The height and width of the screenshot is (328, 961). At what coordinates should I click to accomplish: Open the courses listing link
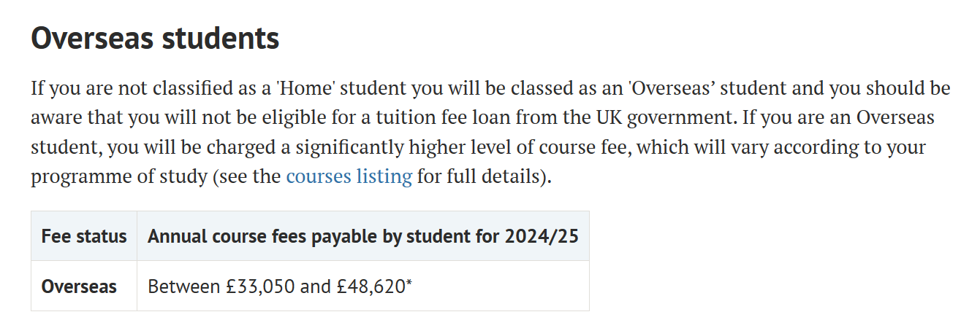[349, 176]
